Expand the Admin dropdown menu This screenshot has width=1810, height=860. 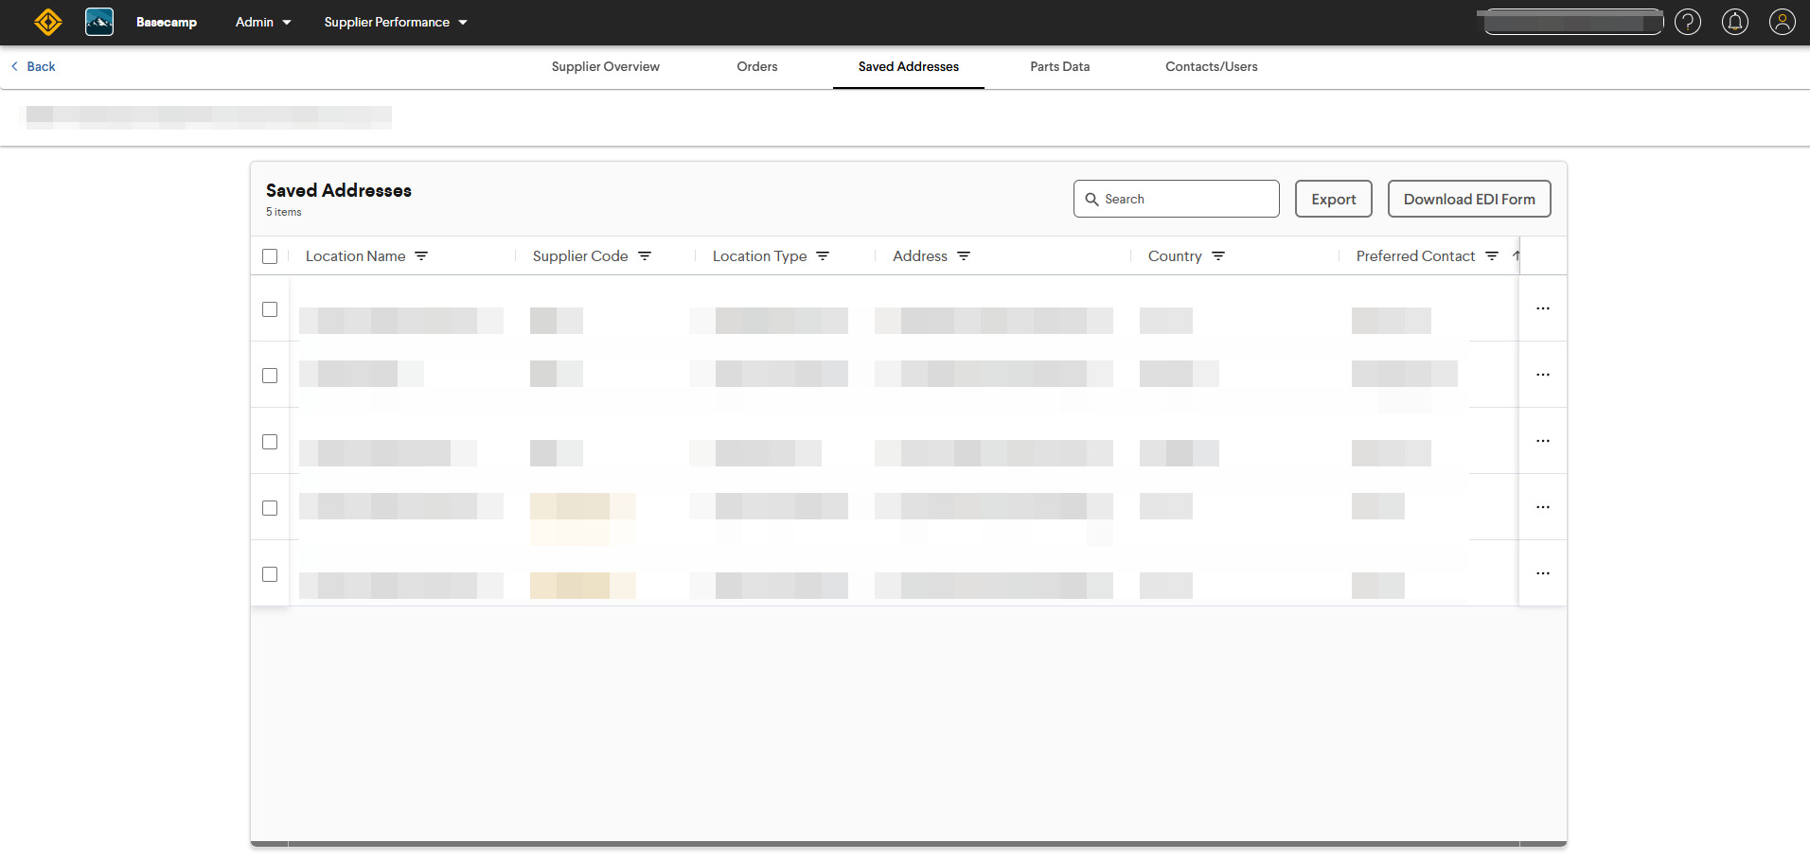click(263, 22)
